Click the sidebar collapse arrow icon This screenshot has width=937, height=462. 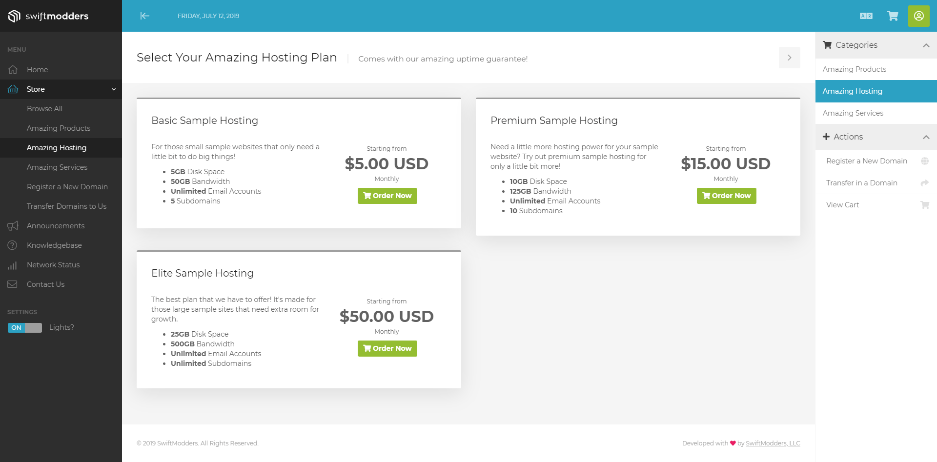[x=144, y=16]
